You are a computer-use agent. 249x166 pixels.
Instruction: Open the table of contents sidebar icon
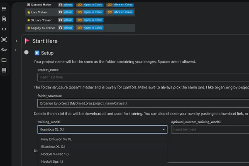[x=4, y=9]
